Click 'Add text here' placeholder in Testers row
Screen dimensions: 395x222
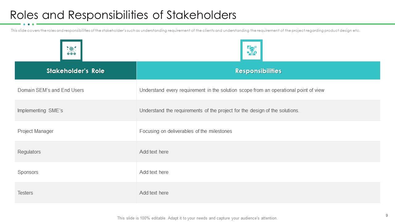(154, 193)
